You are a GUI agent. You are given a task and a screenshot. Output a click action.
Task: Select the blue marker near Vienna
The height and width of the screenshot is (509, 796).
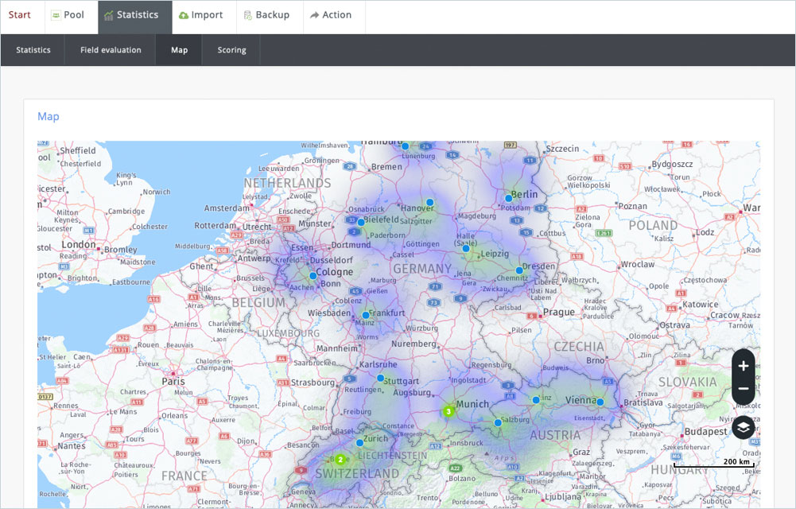[600, 402]
